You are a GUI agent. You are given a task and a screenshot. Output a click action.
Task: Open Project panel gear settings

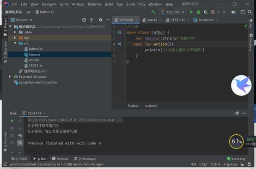[x=101, y=20]
